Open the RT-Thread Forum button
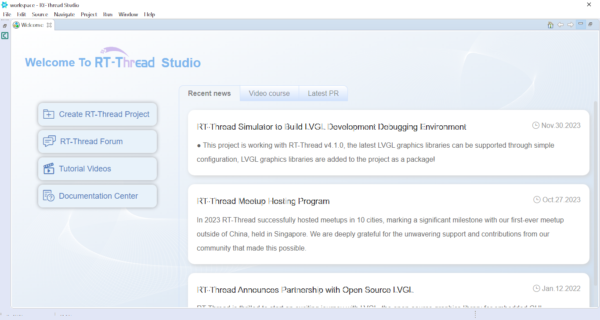The height and width of the screenshot is (320, 600). [98, 142]
